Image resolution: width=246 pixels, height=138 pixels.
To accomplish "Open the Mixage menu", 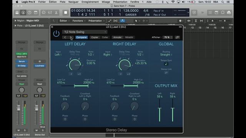I will click(106, 2).
